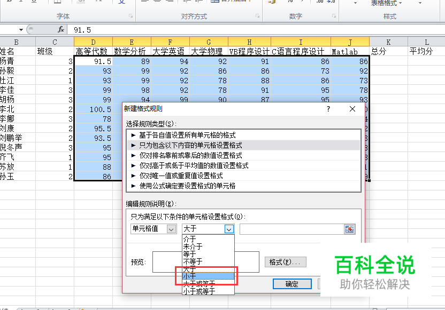The height and width of the screenshot is (310, 445).
Task: Select column header H
Action: pos(249,42)
